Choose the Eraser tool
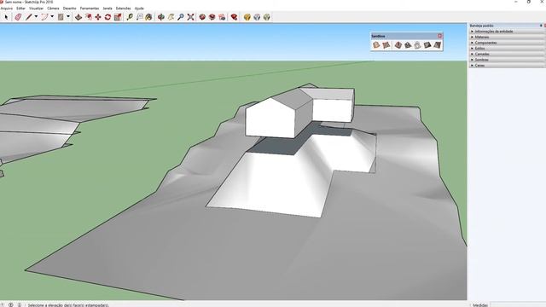Screen dimensions: 546x307 pos(18,17)
